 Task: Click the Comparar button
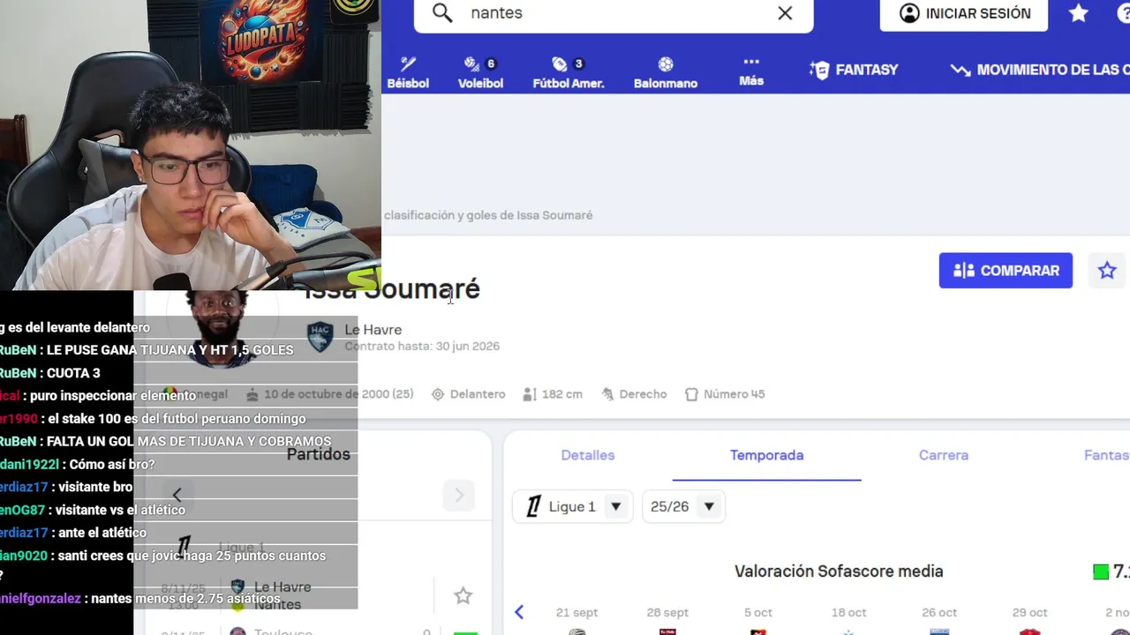[x=1006, y=271]
